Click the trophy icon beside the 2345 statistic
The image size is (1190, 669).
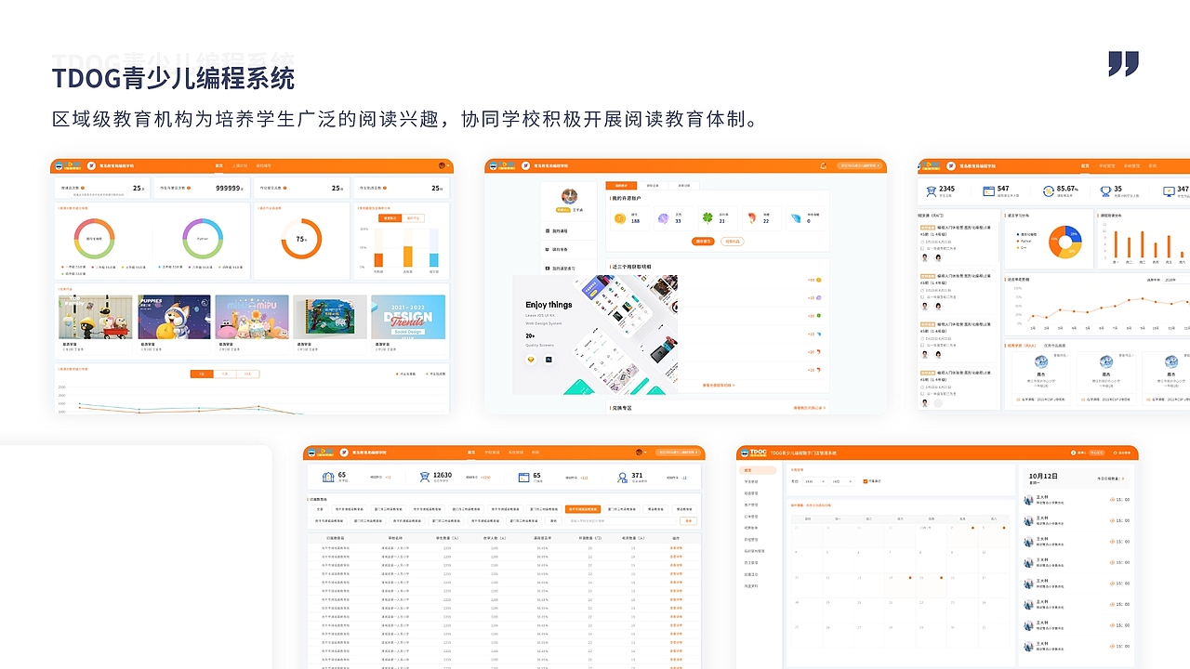[931, 191]
